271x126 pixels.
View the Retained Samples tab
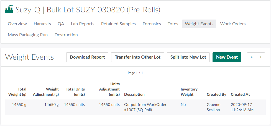[118, 24]
